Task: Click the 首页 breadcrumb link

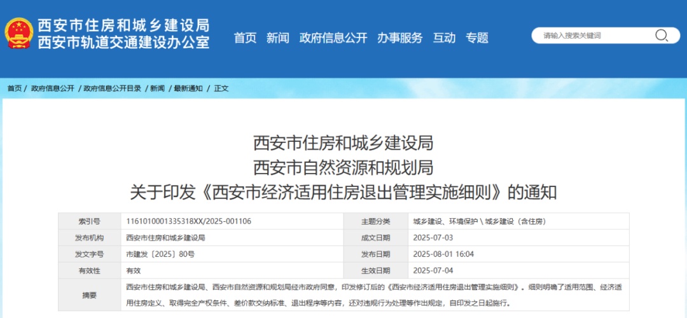Action: [x=14, y=88]
